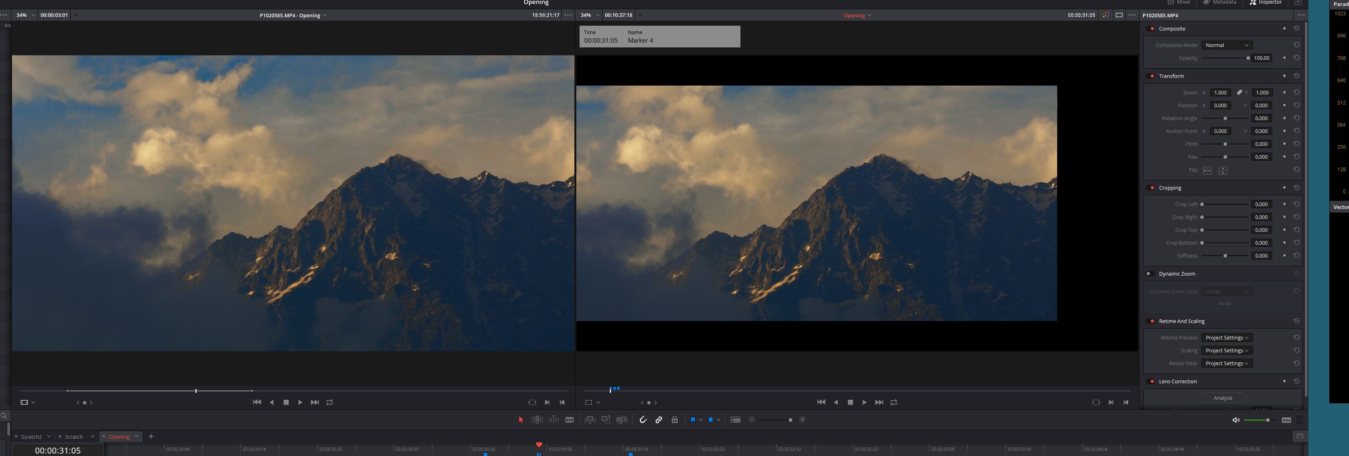Toggle Linked Selection chain icon
Image resolution: width=1349 pixels, height=456 pixels.
click(x=659, y=420)
